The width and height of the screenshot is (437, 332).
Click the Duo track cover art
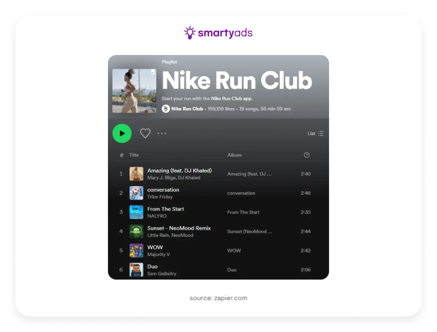(x=136, y=270)
